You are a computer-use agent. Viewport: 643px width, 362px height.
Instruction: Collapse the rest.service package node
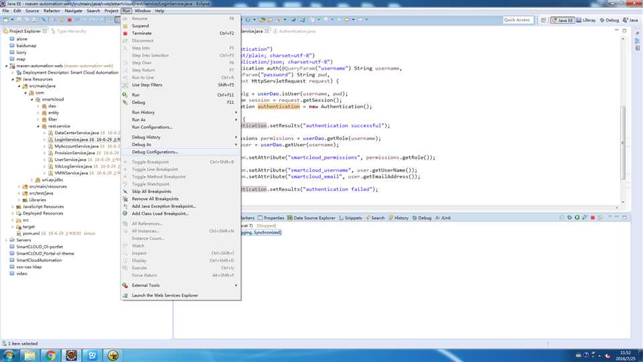point(38,126)
